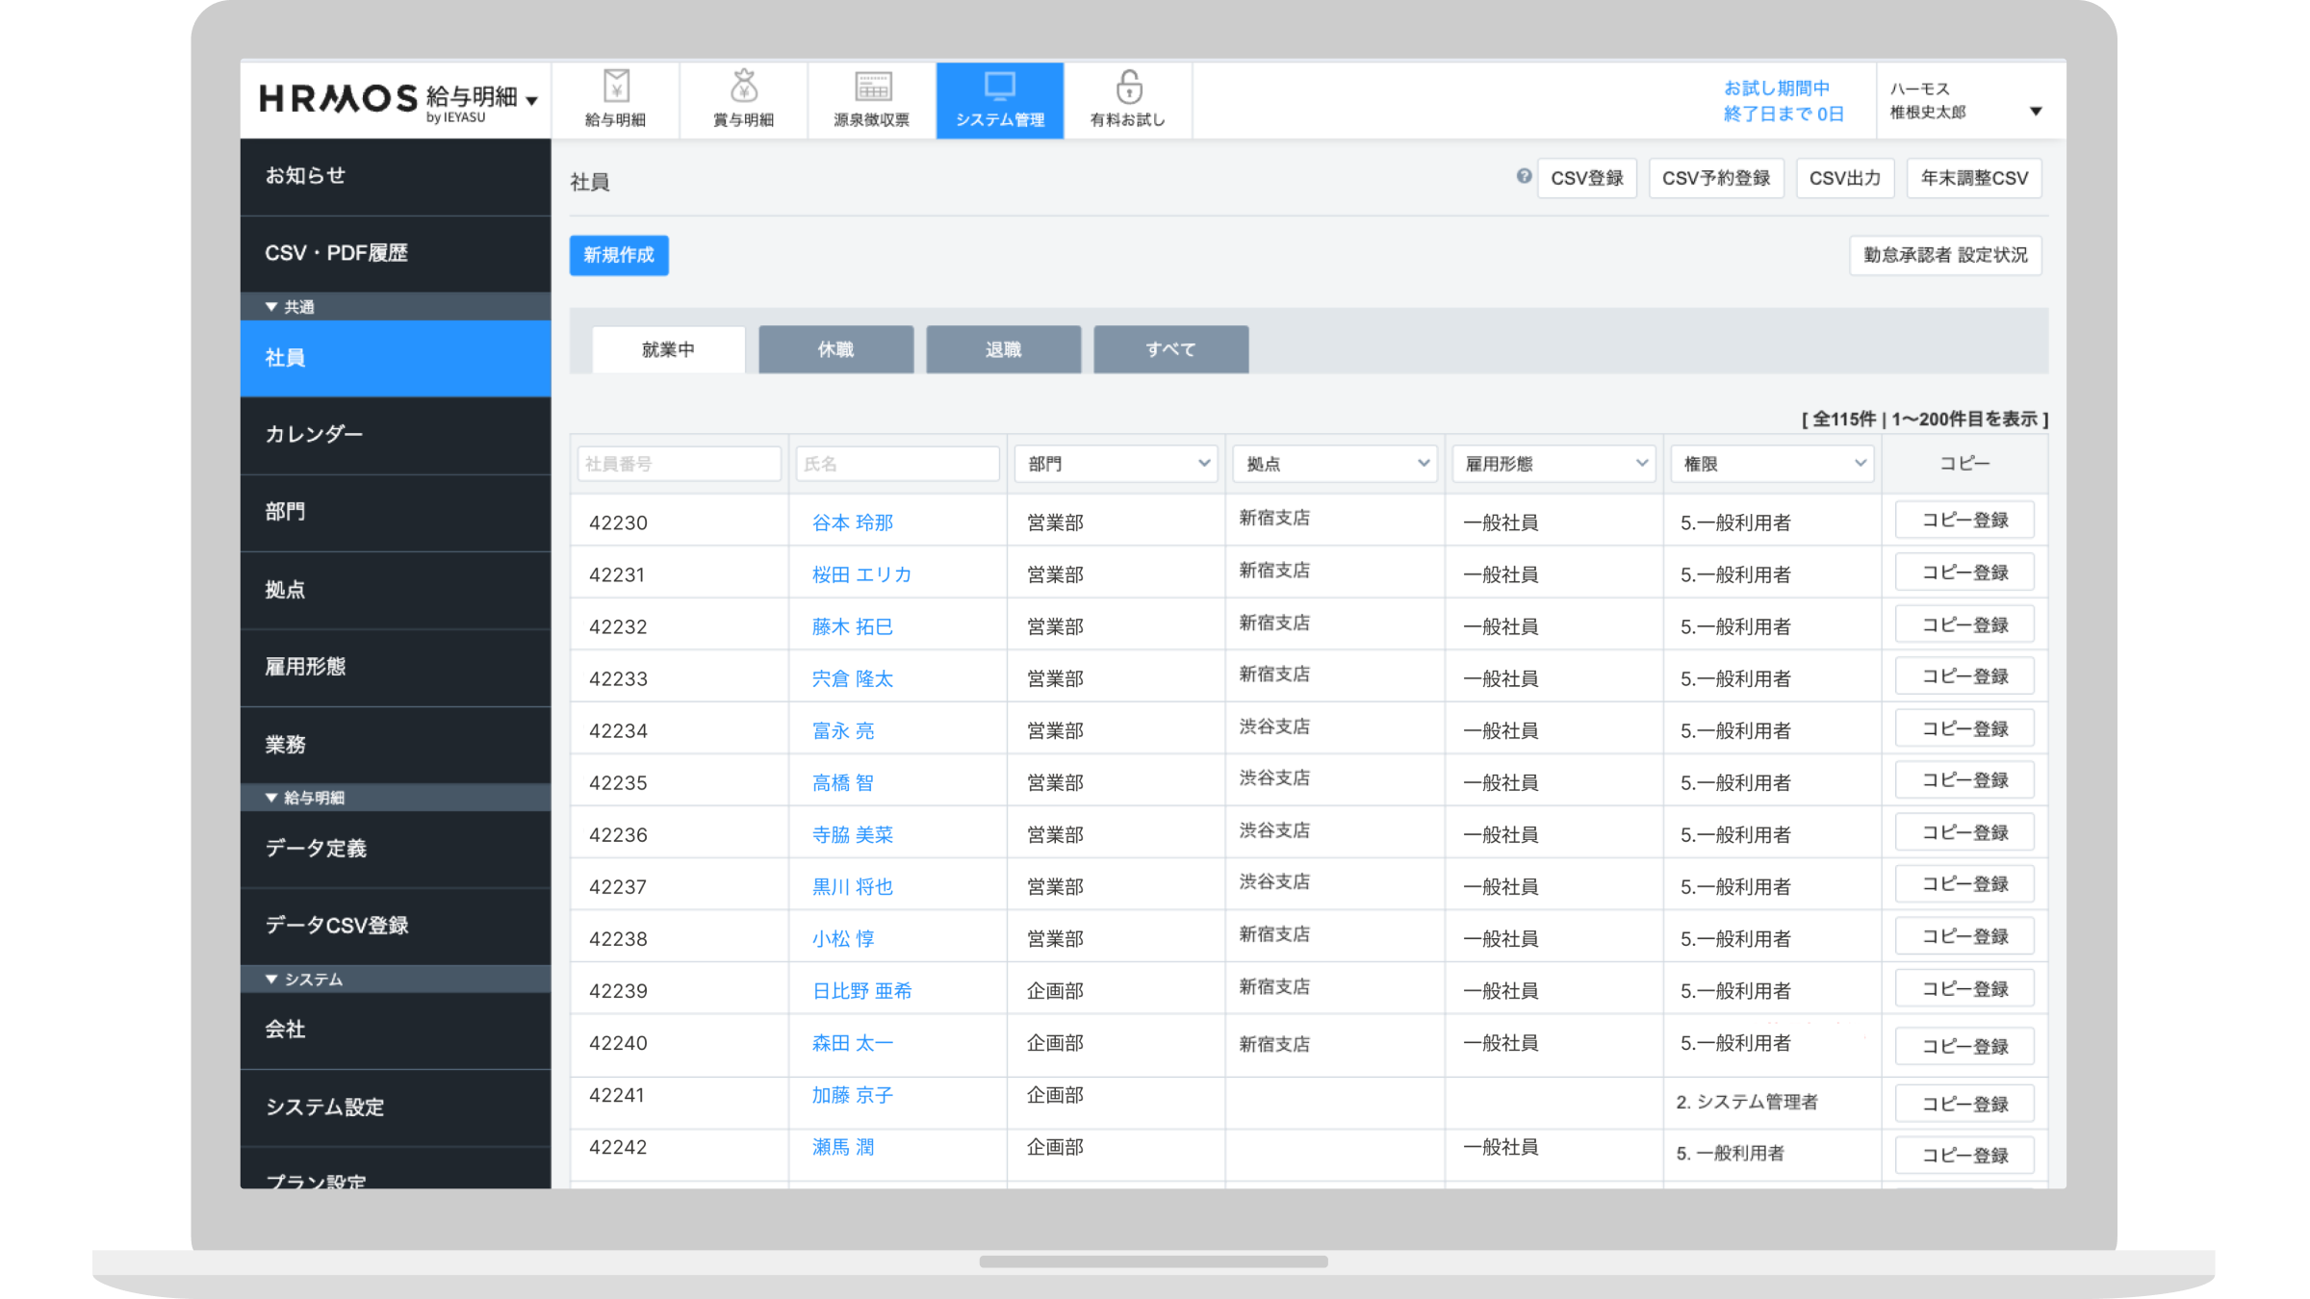Click the 新規作成 button
Viewport: 2310px width, 1299px height.
pyautogui.click(x=619, y=255)
